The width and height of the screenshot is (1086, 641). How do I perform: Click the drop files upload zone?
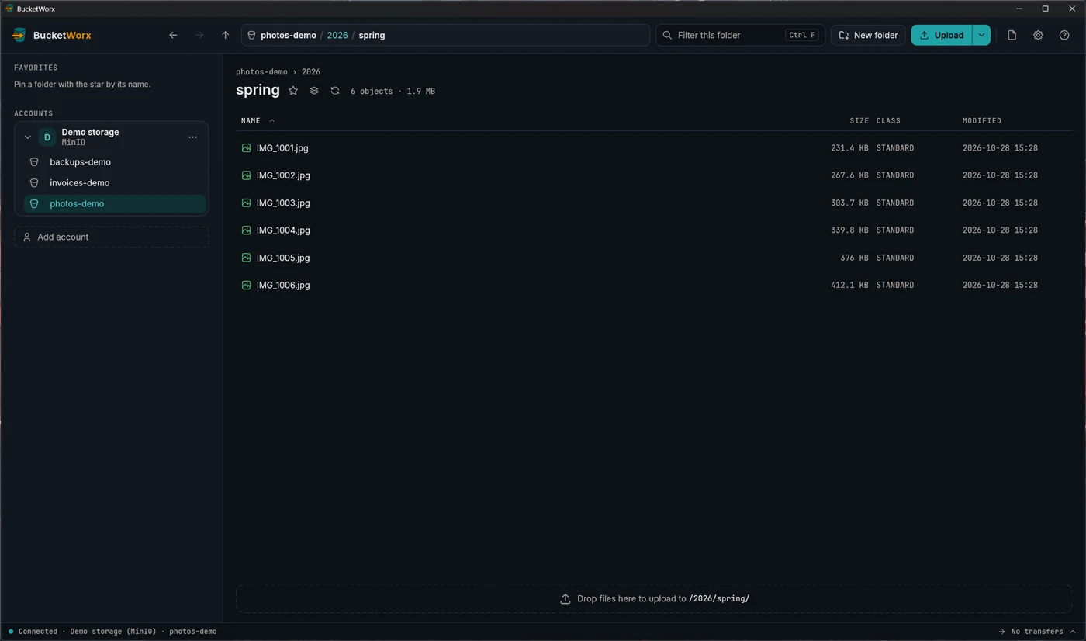point(654,598)
